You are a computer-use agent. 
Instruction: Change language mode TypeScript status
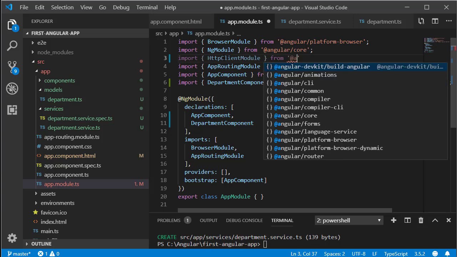[396, 254]
